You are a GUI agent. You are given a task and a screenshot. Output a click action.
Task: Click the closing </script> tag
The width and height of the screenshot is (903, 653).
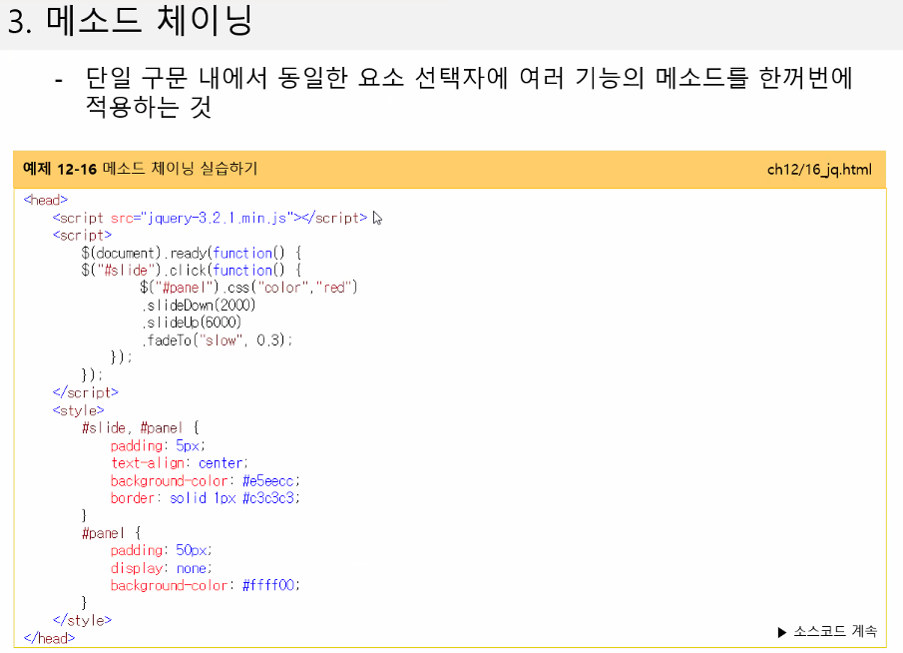pos(85,392)
